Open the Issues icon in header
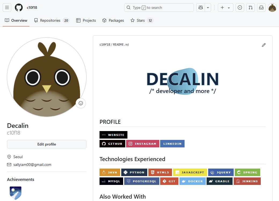The image size is (279, 201). click(240, 8)
